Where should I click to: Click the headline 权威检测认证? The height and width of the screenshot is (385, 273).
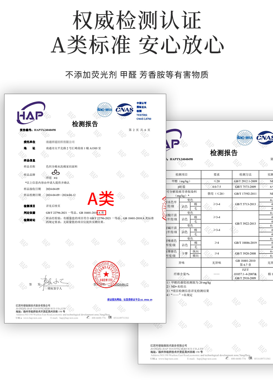point(137,21)
